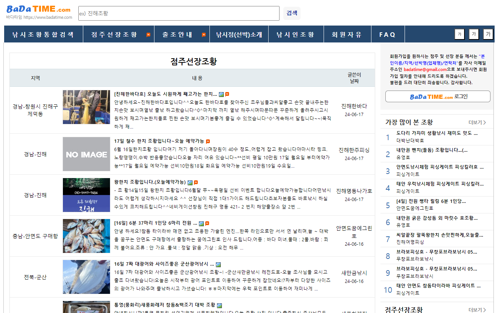The height and width of the screenshot is (313, 498).
Task: Open the 출조안내 menu
Action: (x=177, y=35)
